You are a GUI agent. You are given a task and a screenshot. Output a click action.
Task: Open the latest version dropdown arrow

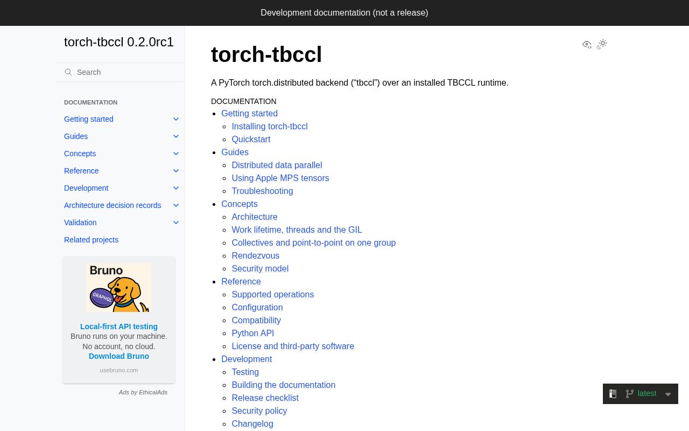[668, 394]
